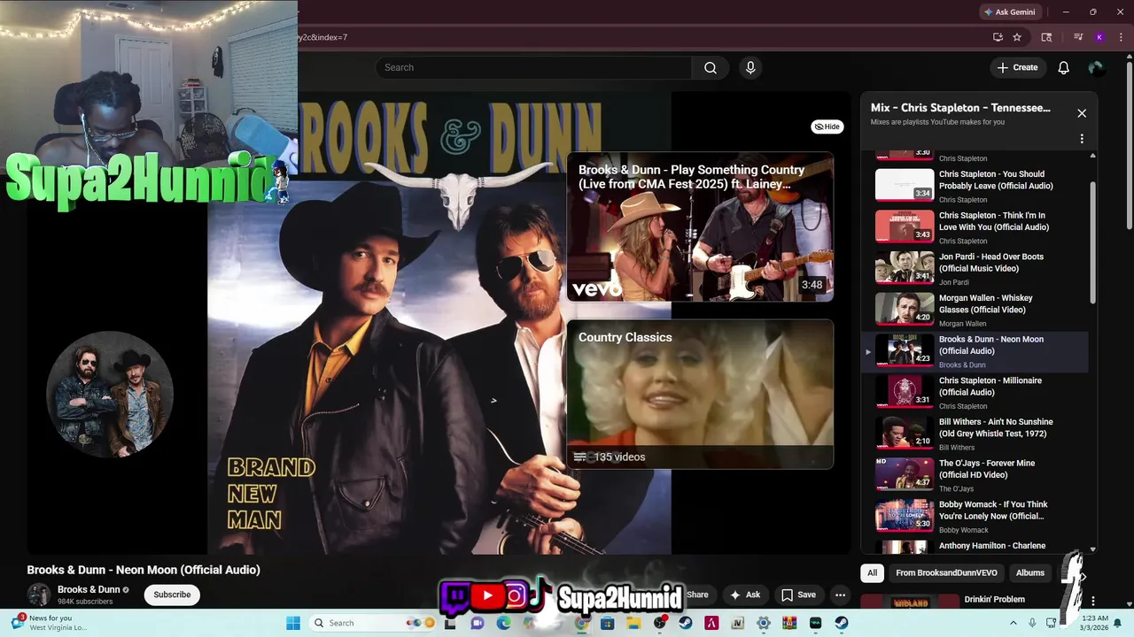The image size is (1134, 637).
Task: Bookmark this page with star icon
Action: [x=1017, y=37]
